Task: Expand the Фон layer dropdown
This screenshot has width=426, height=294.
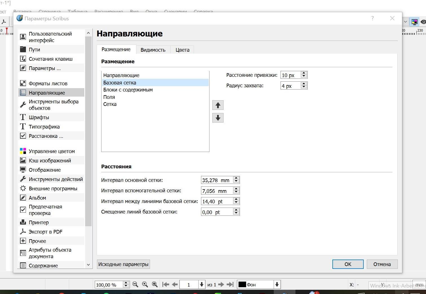Action: (277, 285)
